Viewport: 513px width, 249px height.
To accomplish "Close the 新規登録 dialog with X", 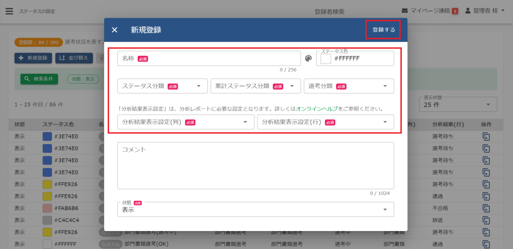I will click(115, 30).
